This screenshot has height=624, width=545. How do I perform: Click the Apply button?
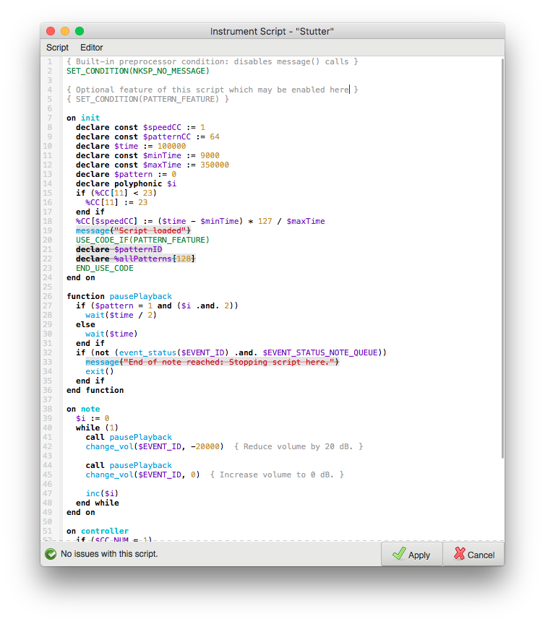412,554
